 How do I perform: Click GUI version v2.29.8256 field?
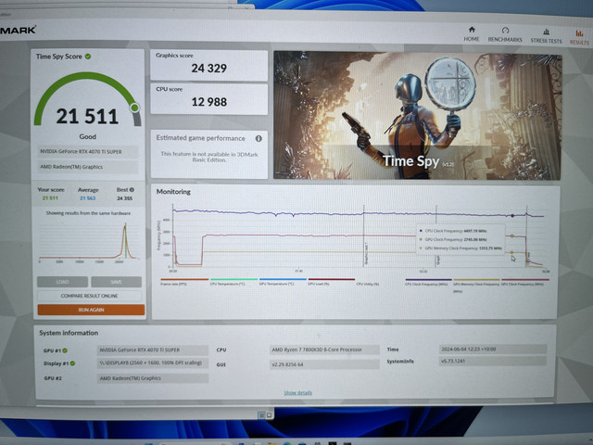[324, 364]
